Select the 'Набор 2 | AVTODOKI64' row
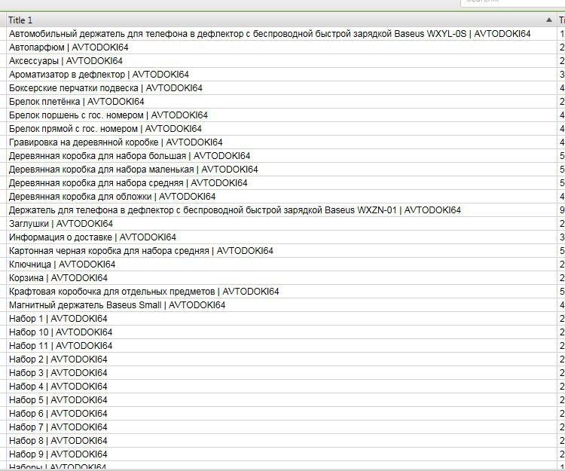Image resolution: width=565 pixels, height=471 pixels. coord(282,359)
